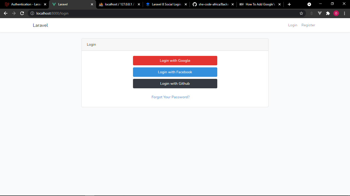The height and width of the screenshot is (196, 350).
Task: Close the localhost / 127.0.0.1 tab
Action: 139,4
